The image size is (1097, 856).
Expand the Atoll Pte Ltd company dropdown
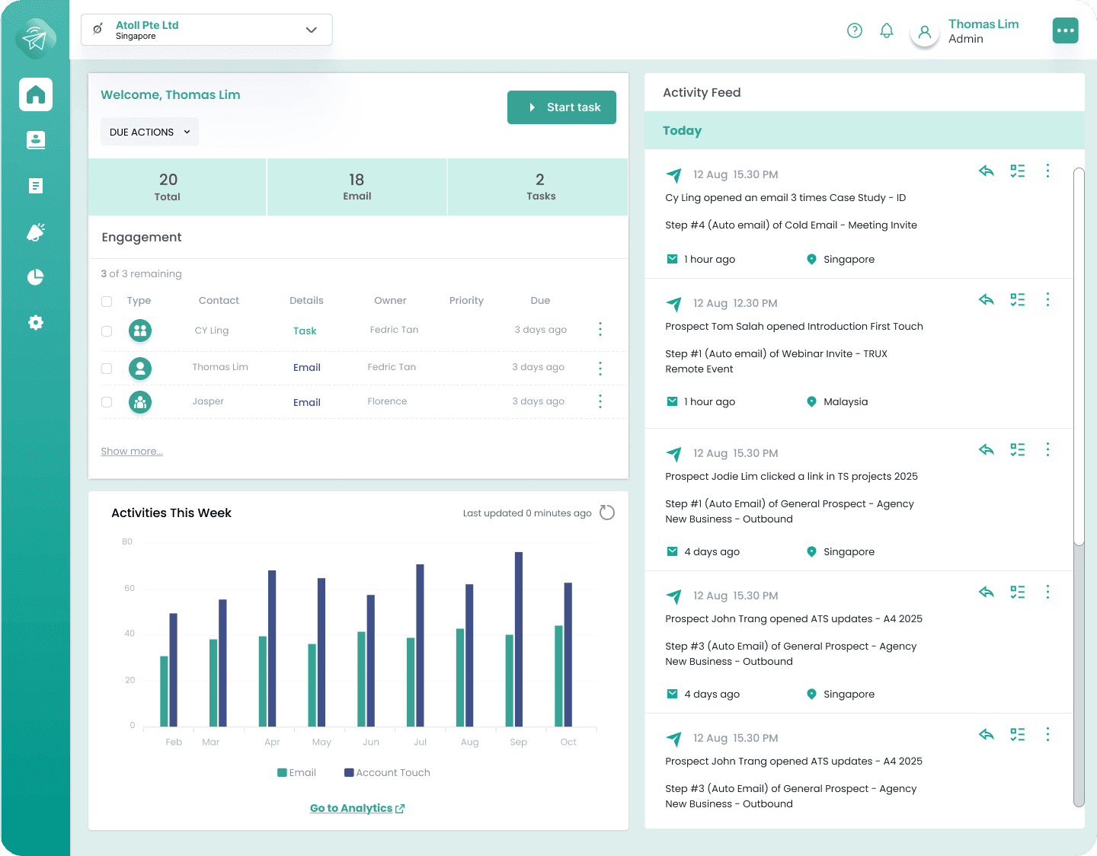(x=206, y=30)
